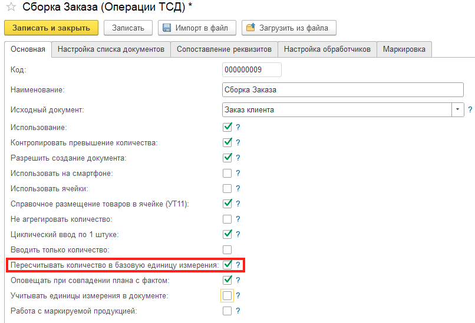The image size is (475, 323).
Task: Expand the Исходный документ dropdown arrow
Action: point(458,110)
